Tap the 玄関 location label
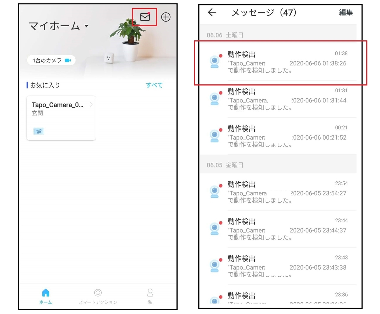The height and width of the screenshot is (314, 380). point(37,113)
